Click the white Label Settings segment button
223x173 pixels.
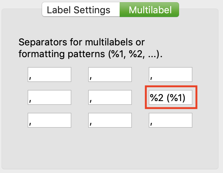[x=79, y=10]
